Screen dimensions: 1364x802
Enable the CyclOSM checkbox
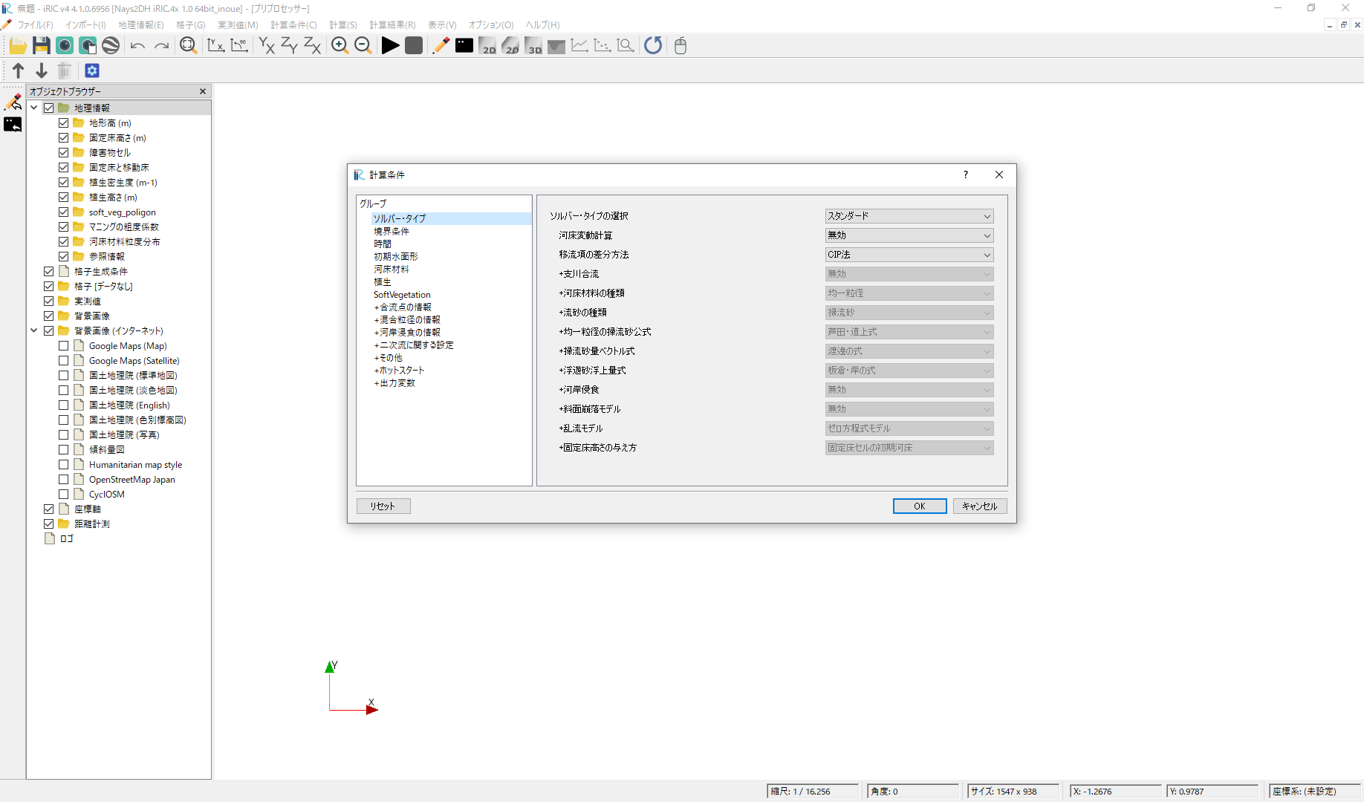64,495
